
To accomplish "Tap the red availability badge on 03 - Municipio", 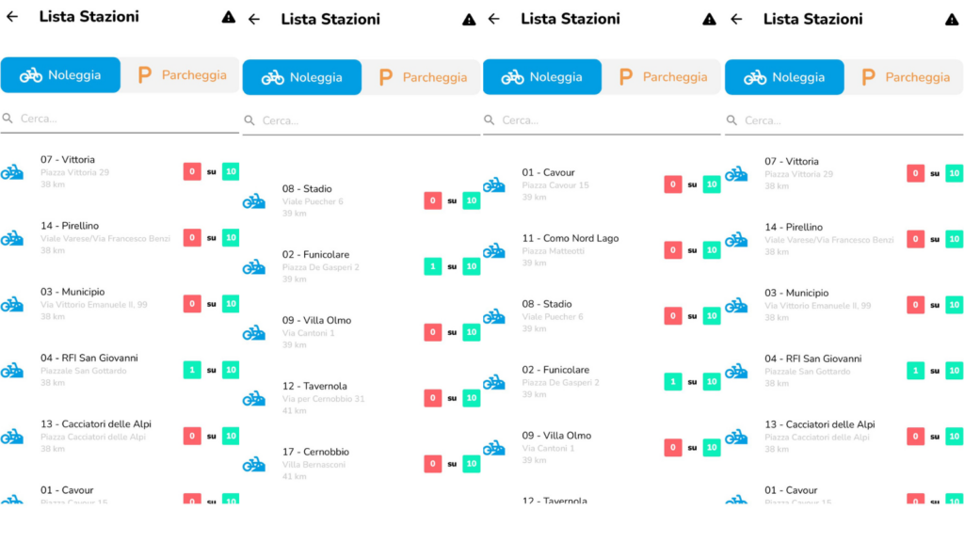I will coord(192,303).
